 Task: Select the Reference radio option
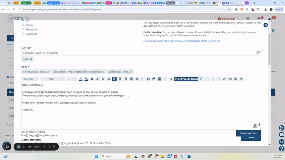[23, 29]
